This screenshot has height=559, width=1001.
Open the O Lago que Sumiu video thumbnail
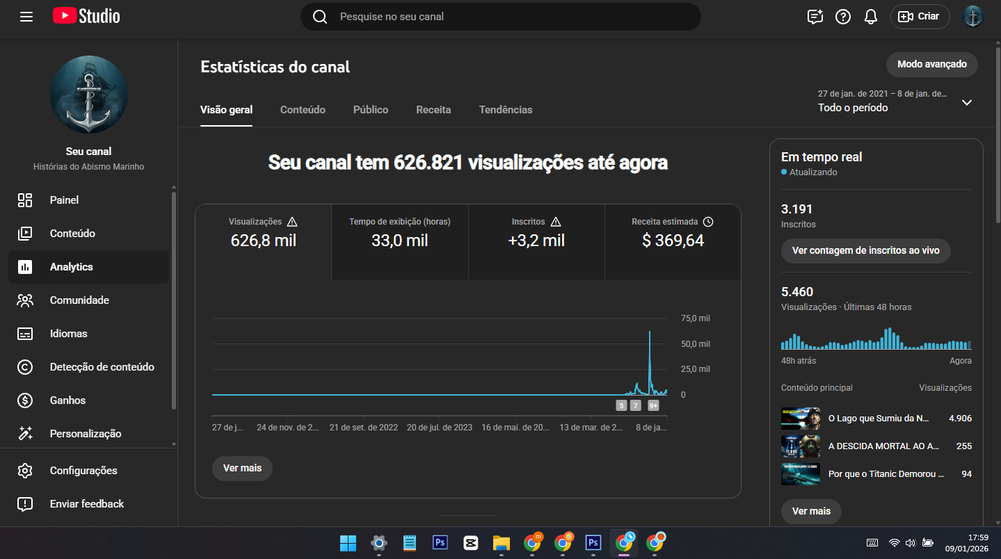(800, 419)
